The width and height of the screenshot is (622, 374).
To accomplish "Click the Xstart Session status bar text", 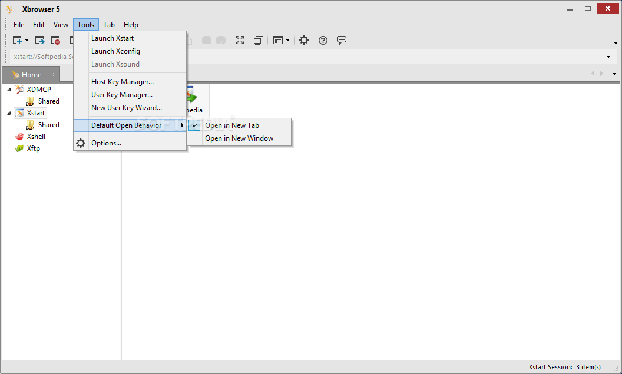I will point(564,367).
